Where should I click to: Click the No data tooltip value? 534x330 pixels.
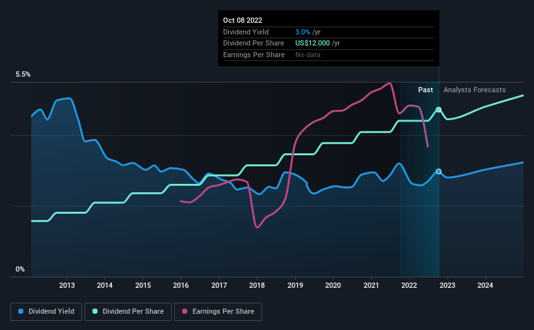click(308, 55)
